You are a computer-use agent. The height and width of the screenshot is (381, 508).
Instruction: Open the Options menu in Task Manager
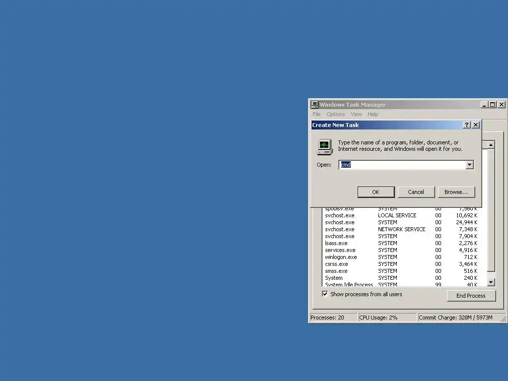336,114
